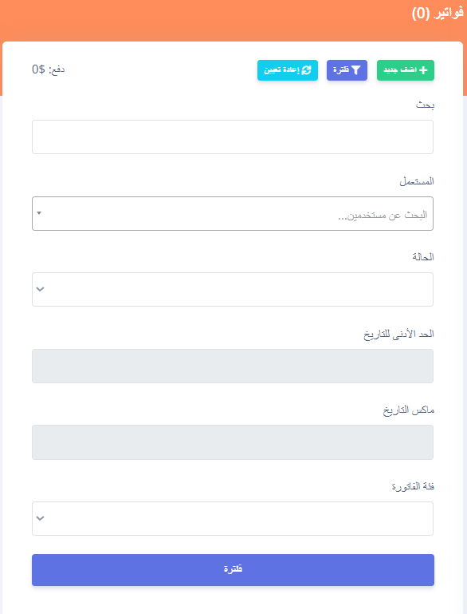Open the الحالة status dropdown
The width and height of the screenshot is (467, 614).
pos(233,289)
